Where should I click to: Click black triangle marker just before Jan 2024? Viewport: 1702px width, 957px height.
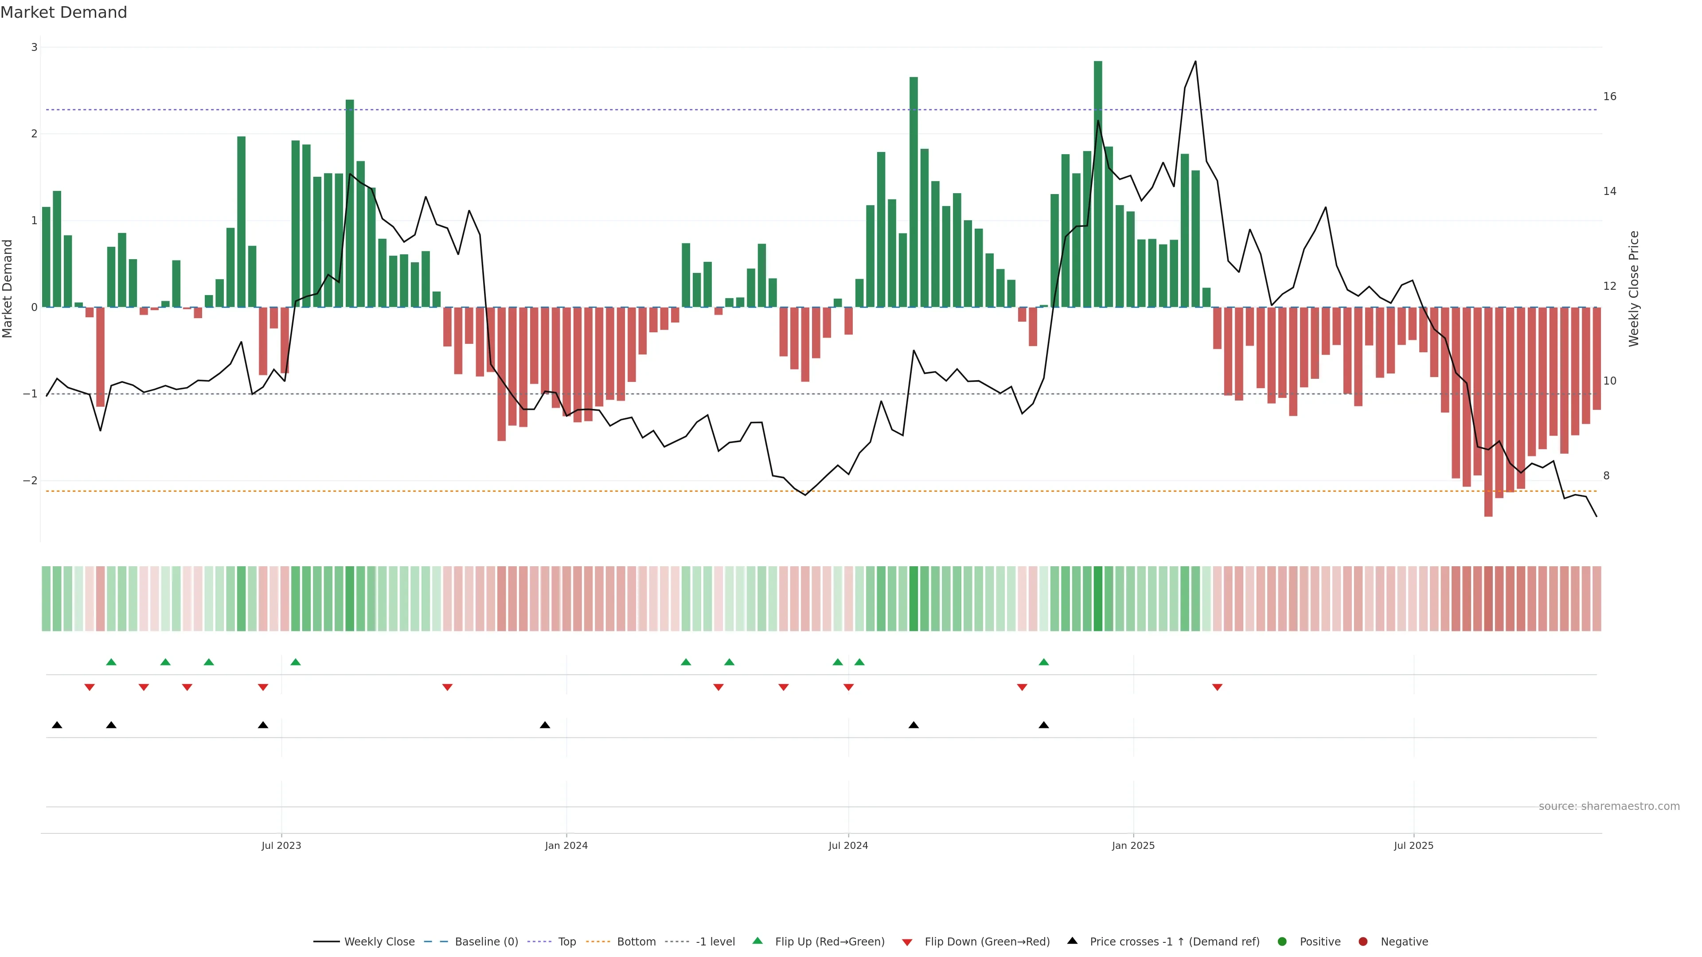[x=545, y=725]
